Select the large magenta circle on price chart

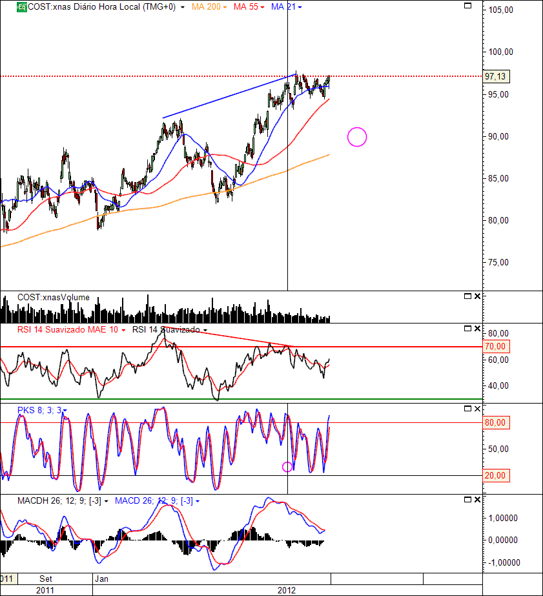[357, 138]
